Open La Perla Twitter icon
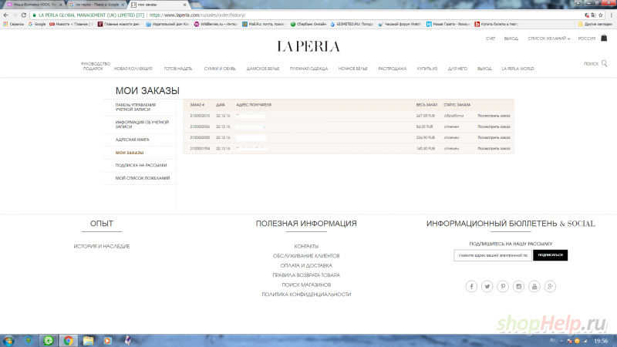 (487, 286)
